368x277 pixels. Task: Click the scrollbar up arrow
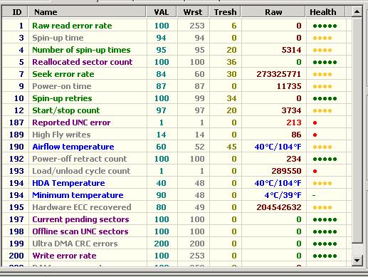pyautogui.click(x=357, y=11)
